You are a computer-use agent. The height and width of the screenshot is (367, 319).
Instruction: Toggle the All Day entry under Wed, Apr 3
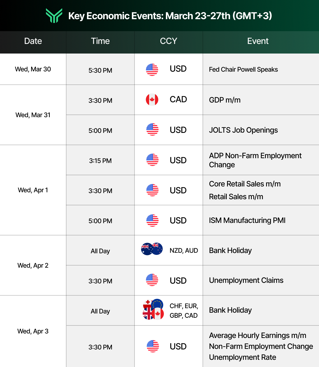coord(100,311)
